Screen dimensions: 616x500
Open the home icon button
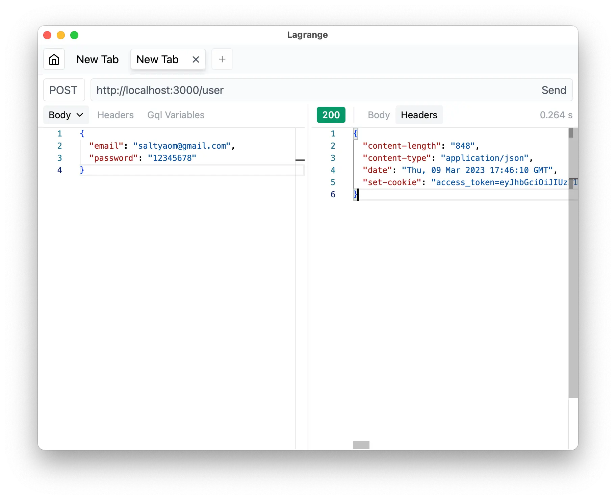(54, 59)
